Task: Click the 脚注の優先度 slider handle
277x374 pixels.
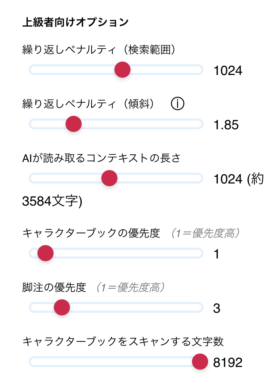Action: click(62, 307)
